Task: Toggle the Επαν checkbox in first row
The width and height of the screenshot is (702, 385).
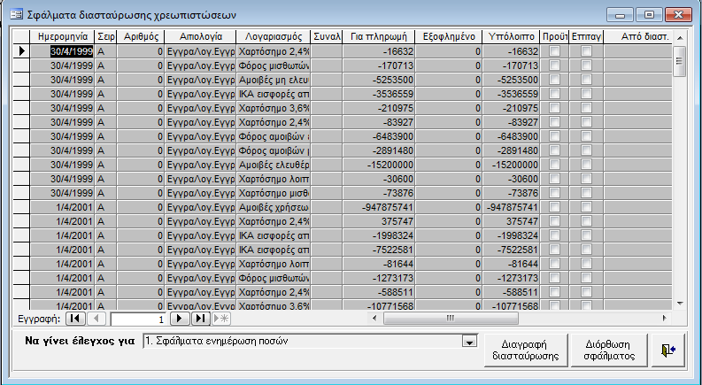Action: pos(586,52)
